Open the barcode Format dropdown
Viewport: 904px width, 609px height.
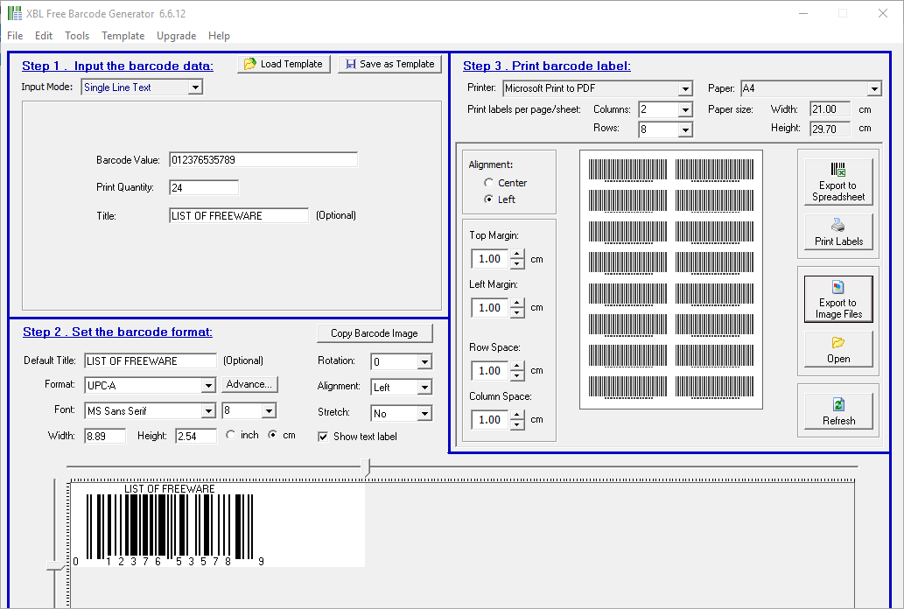(x=208, y=385)
